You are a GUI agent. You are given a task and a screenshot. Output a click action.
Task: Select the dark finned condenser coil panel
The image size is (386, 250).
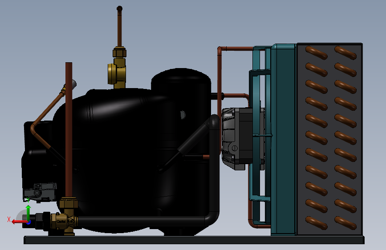[329, 139]
